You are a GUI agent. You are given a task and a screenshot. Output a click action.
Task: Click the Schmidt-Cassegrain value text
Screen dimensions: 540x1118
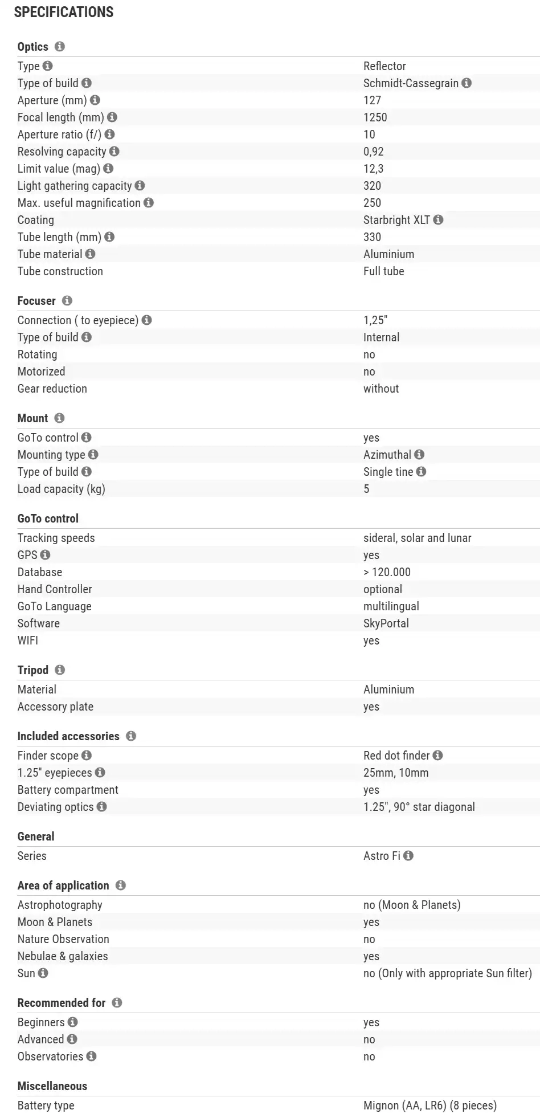(411, 83)
